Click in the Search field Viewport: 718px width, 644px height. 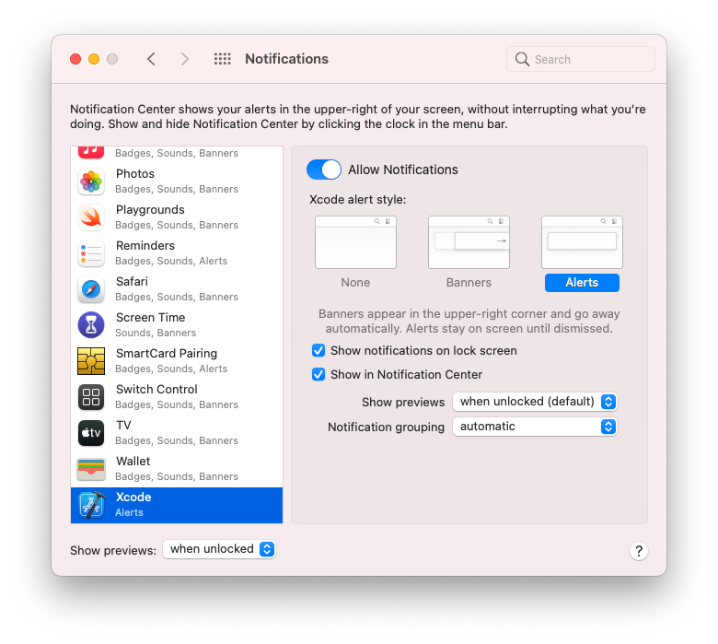click(581, 59)
